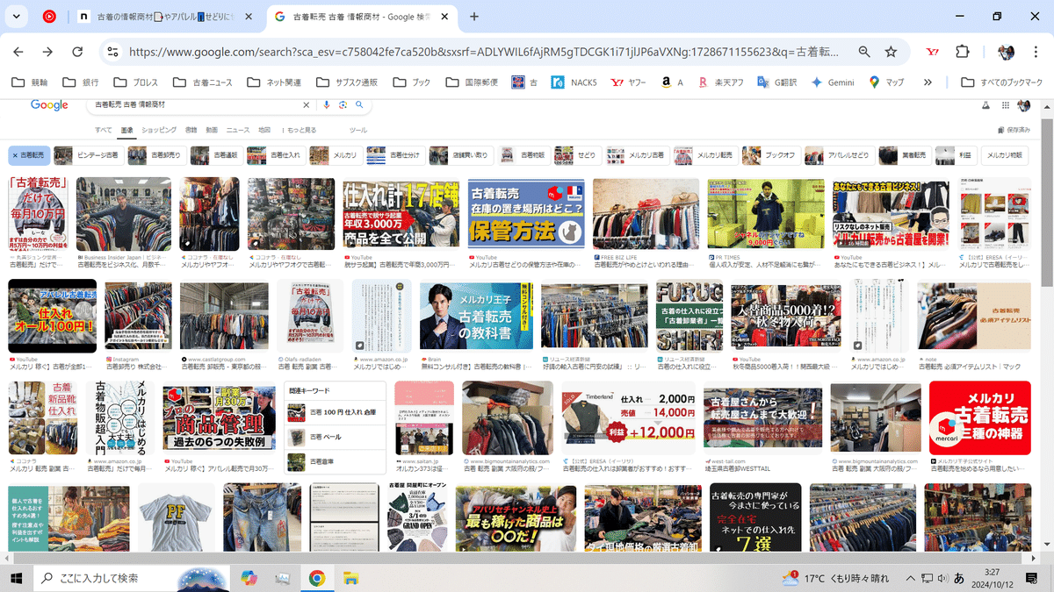Open the 古着ニュース bookmark folder
The height and width of the screenshot is (592, 1054).
coord(204,82)
